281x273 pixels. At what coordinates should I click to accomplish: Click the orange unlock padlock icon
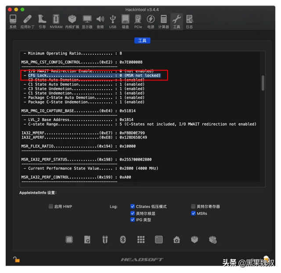coord(17,259)
